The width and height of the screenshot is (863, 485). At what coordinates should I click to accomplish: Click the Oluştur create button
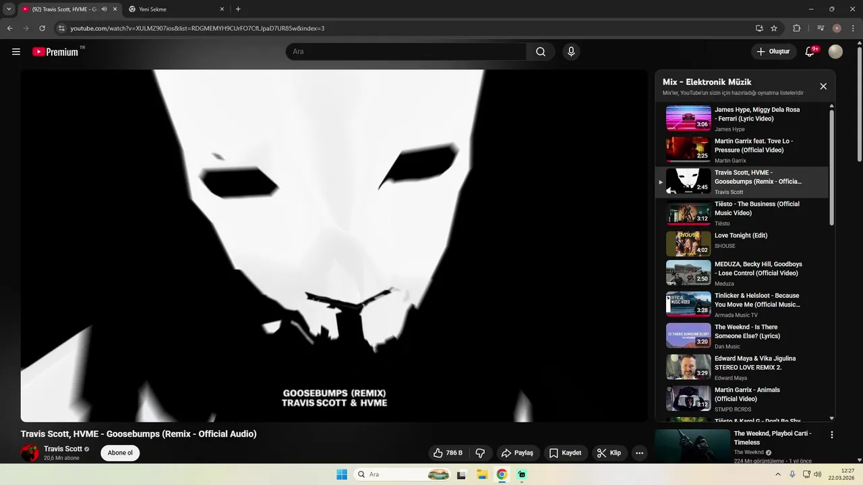tap(773, 52)
